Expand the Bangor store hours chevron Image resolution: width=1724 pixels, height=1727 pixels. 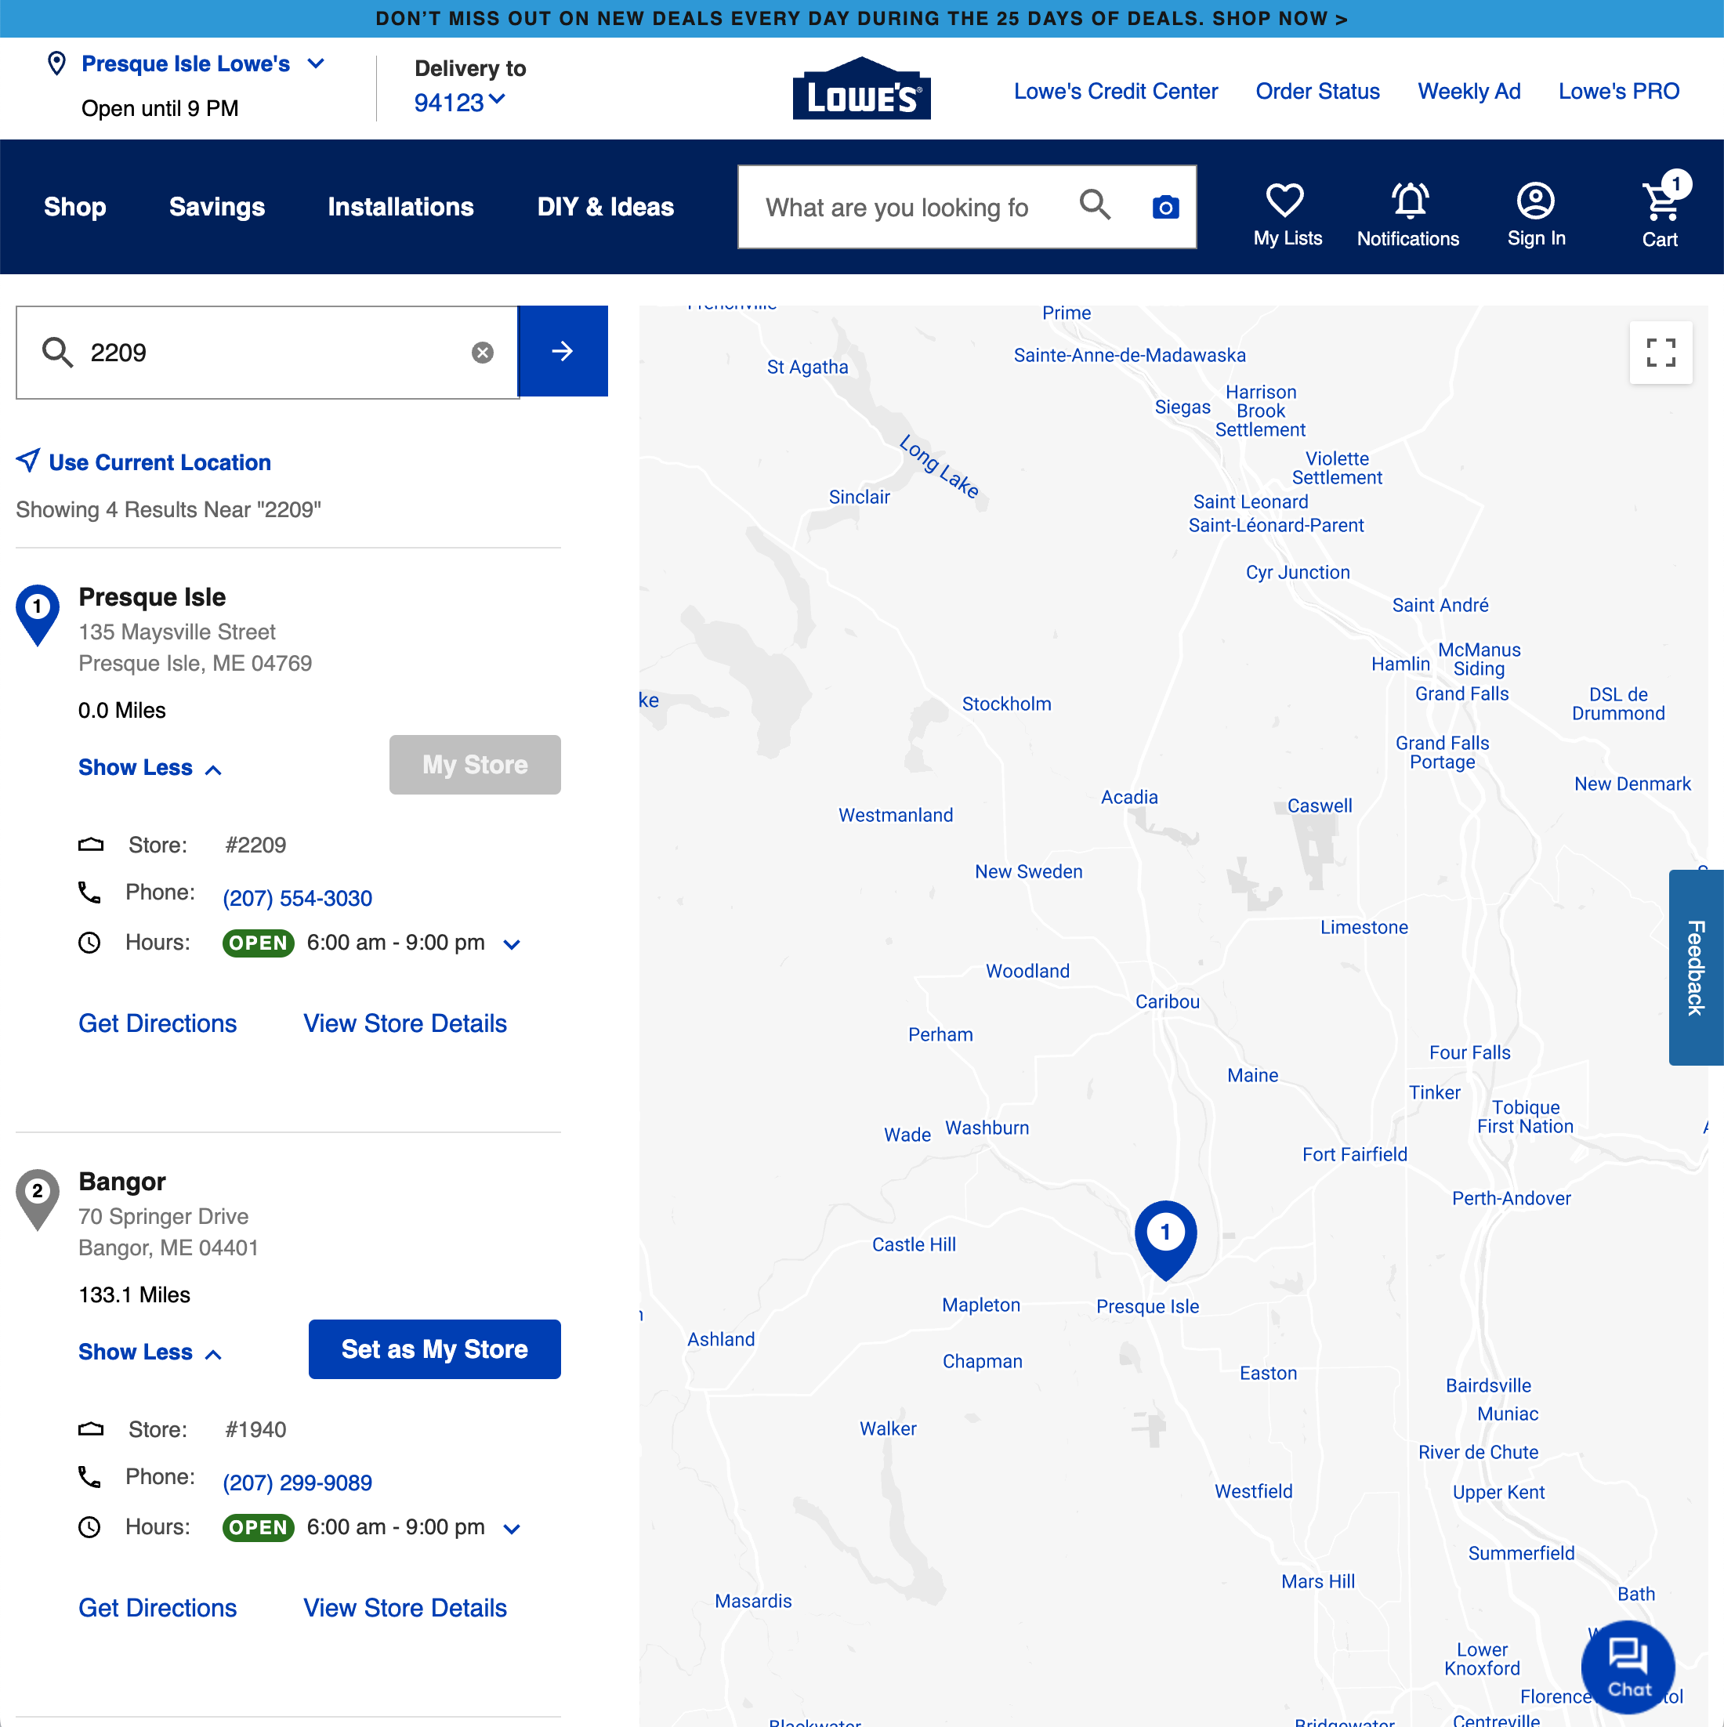point(512,1528)
